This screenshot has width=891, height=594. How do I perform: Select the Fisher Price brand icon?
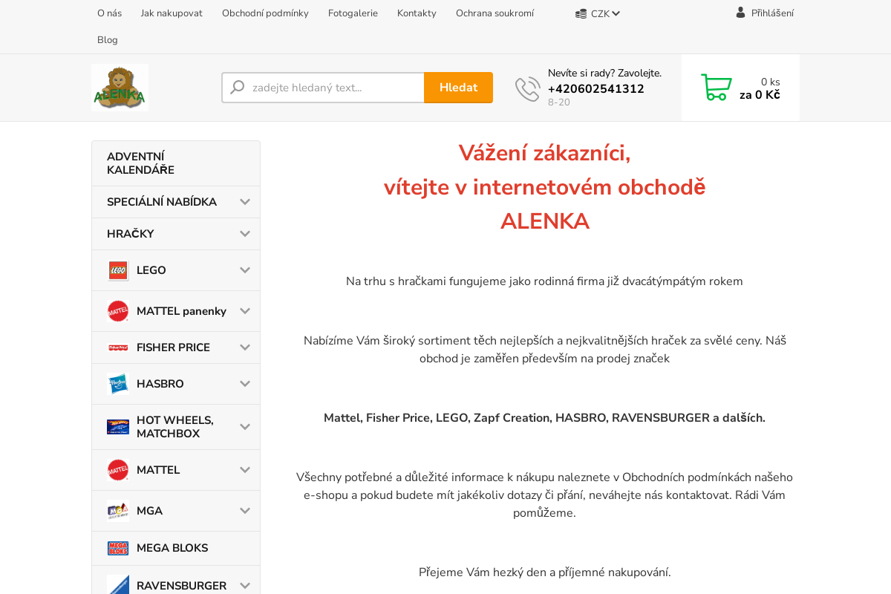click(x=118, y=347)
